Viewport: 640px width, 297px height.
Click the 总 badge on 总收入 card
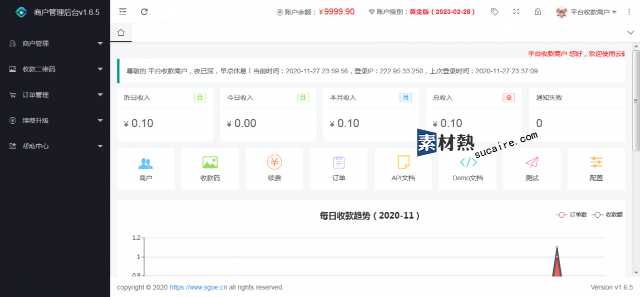click(508, 97)
